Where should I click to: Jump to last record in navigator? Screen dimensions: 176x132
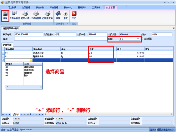[x=28, y=114]
